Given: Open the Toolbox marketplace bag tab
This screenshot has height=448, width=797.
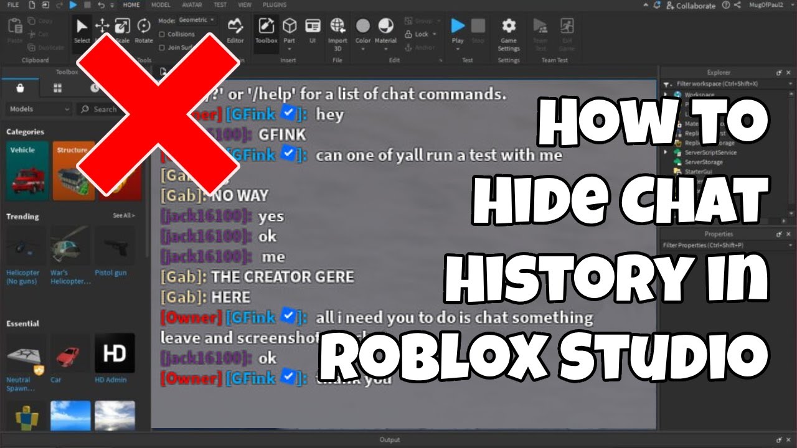Looking at the screenshot, I should [x=20, y=88].
